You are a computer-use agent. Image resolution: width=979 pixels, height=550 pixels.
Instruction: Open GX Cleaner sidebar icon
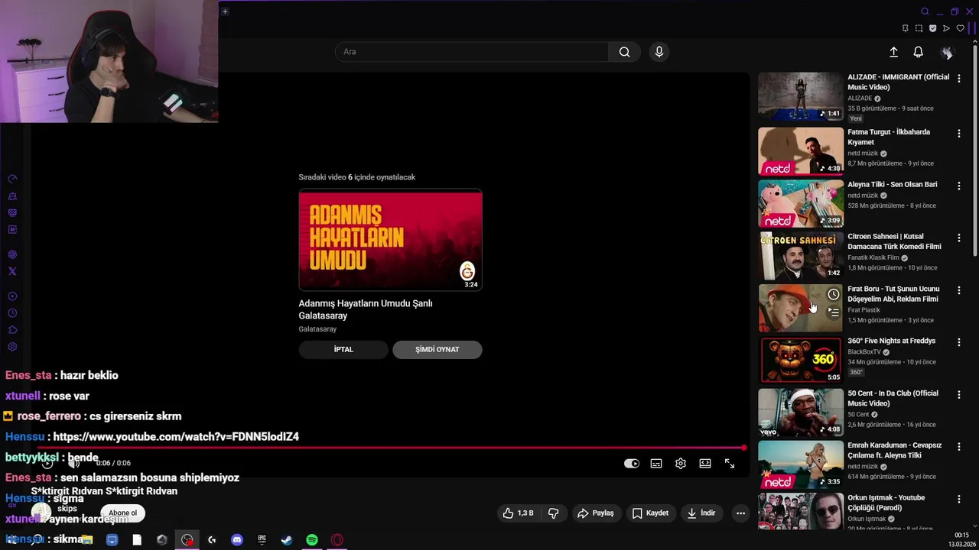(12, 196)
